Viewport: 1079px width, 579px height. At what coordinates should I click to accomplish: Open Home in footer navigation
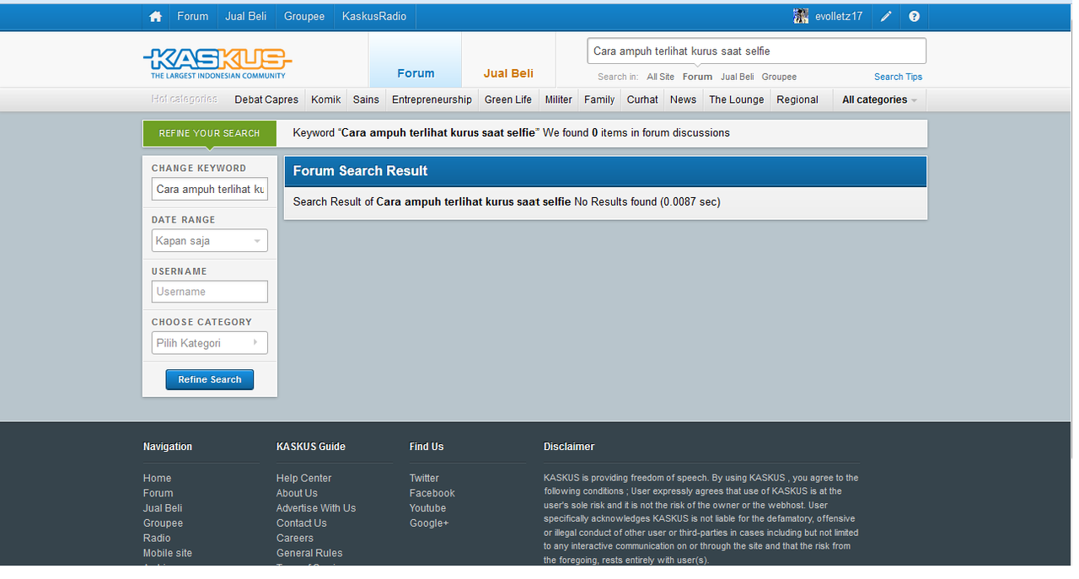click(157, 478)
